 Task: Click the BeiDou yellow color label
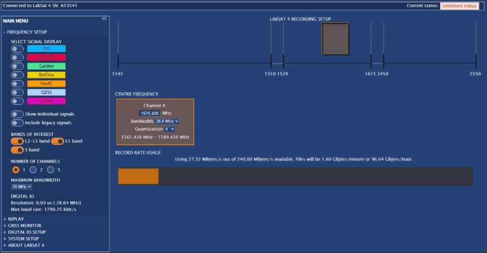(46, 75)
